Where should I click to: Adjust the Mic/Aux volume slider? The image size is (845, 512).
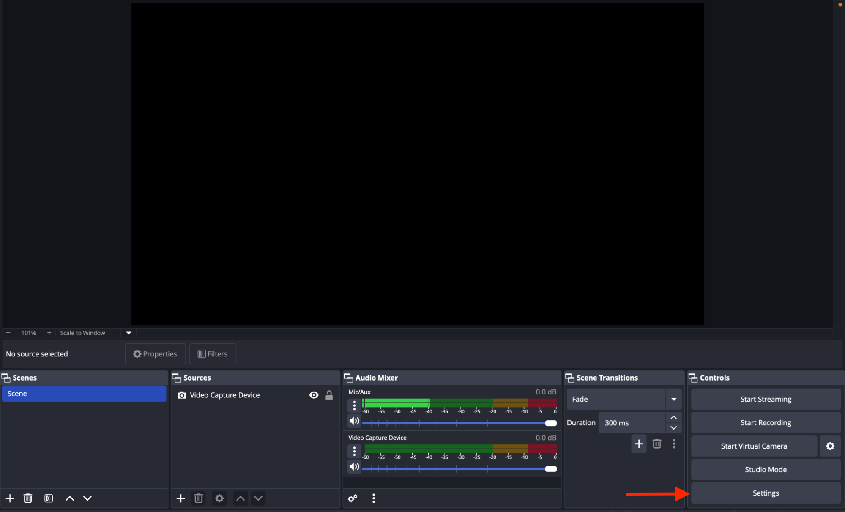(x=459, y=423)
